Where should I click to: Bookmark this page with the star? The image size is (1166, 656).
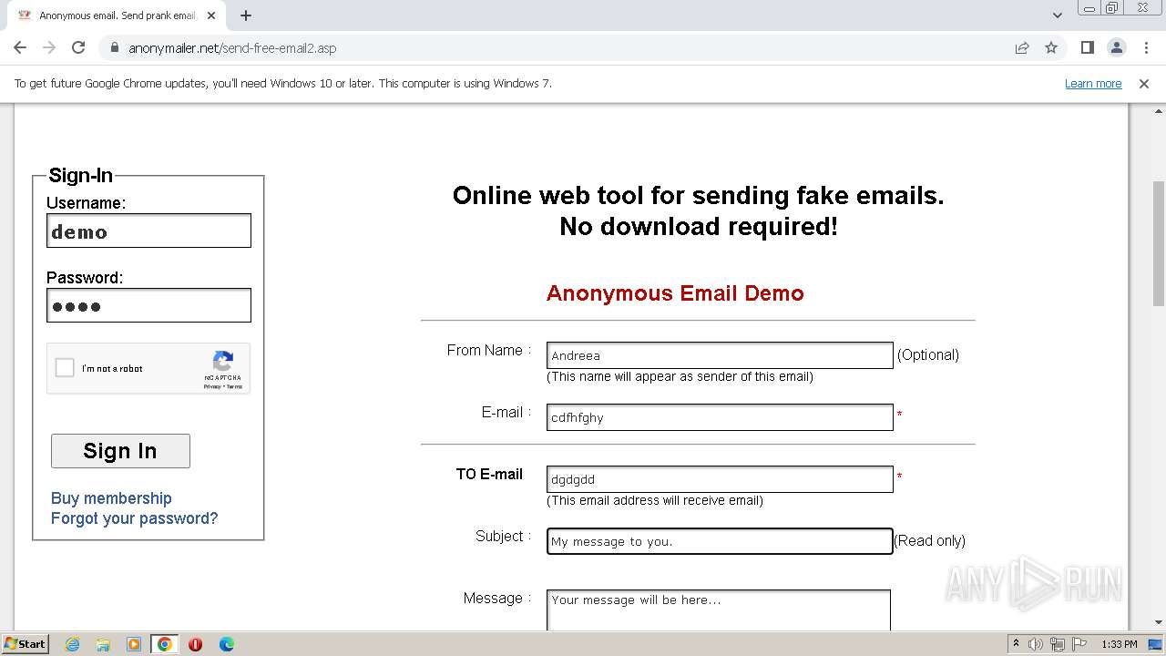pos(1051,47)
